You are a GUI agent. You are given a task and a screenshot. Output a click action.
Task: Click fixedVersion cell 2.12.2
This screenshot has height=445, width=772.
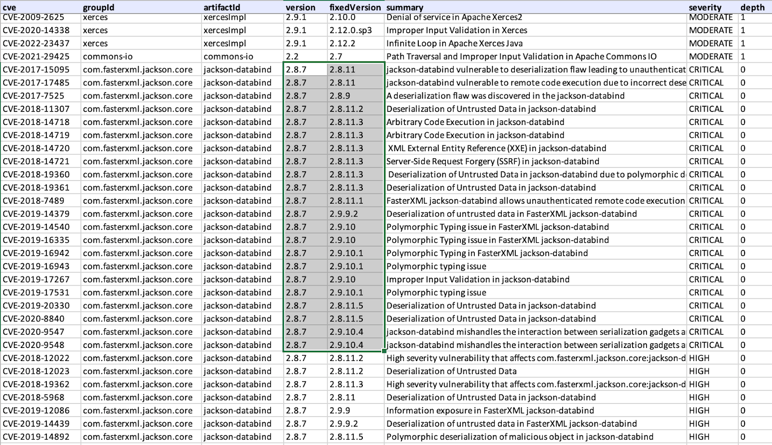click(356, 43)
